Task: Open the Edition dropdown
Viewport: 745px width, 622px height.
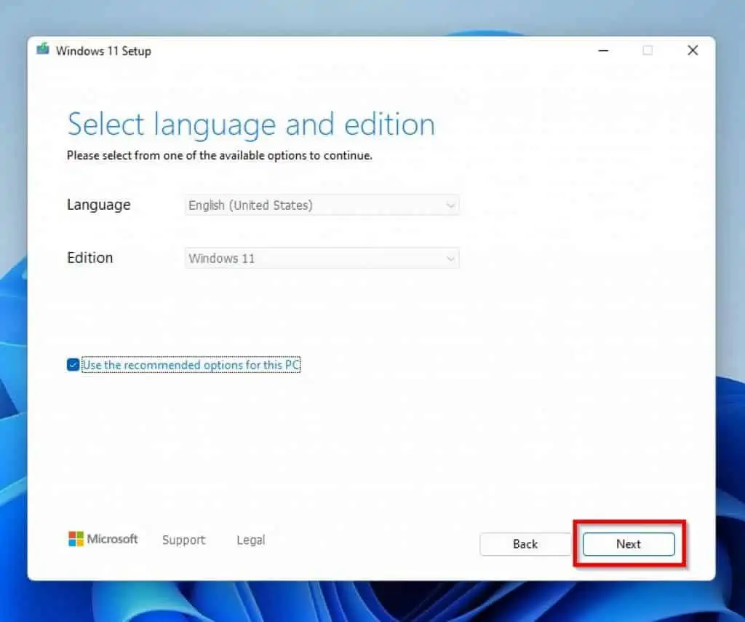Action: (322, 258)
